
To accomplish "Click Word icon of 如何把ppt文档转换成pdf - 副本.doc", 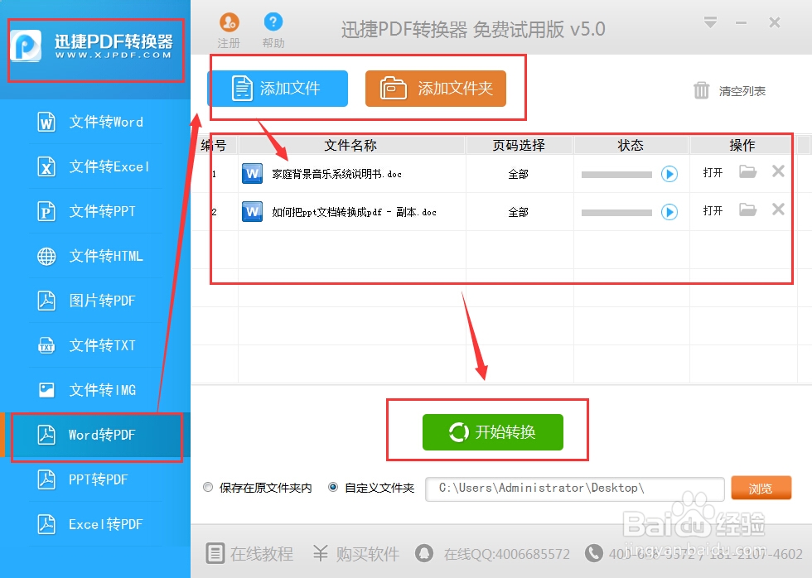I will tap(252, 212).
